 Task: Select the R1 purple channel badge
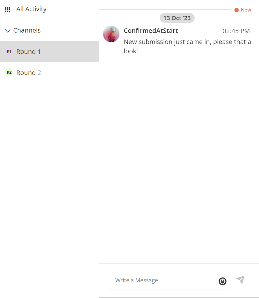point(9,51)
